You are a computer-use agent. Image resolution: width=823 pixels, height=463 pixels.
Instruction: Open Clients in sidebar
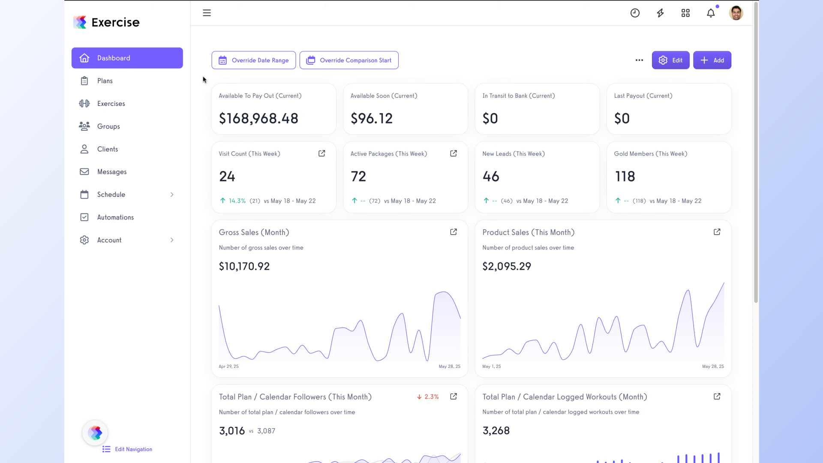point(127,149)
